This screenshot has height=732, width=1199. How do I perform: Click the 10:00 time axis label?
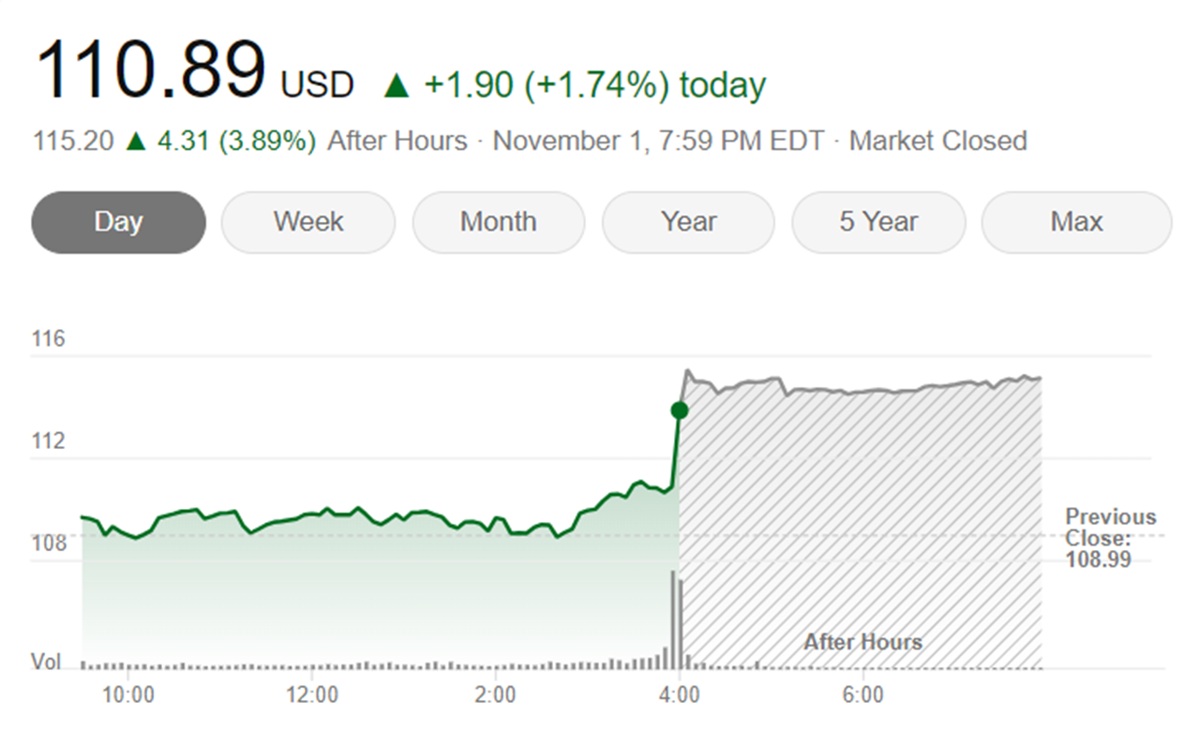click(127, 695)
